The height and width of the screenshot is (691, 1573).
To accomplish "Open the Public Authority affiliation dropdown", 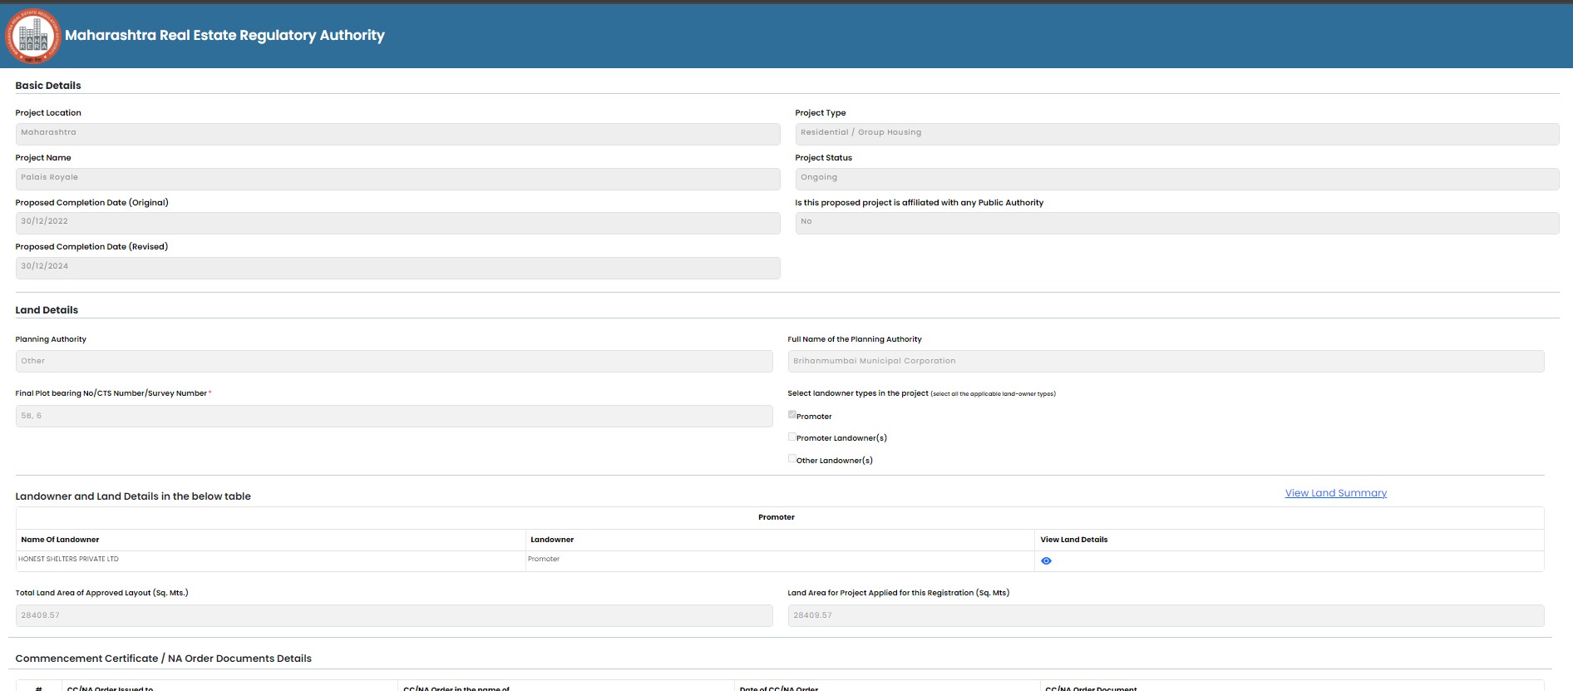I will [x=1176, y=223].
